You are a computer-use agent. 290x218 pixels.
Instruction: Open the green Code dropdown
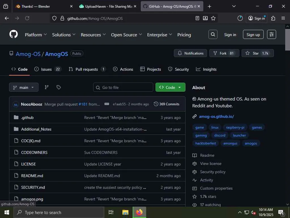click(170, 87)
